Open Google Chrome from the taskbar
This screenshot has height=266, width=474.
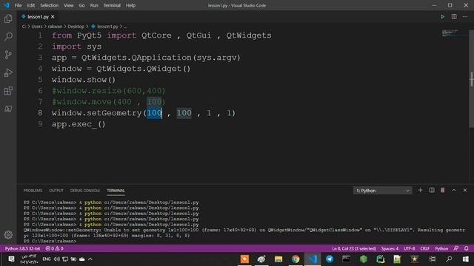tap(296, 259)
